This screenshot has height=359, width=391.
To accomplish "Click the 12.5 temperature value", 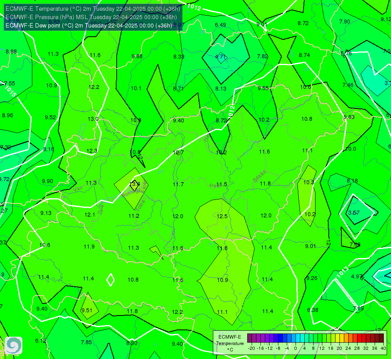I will (222, 216).
